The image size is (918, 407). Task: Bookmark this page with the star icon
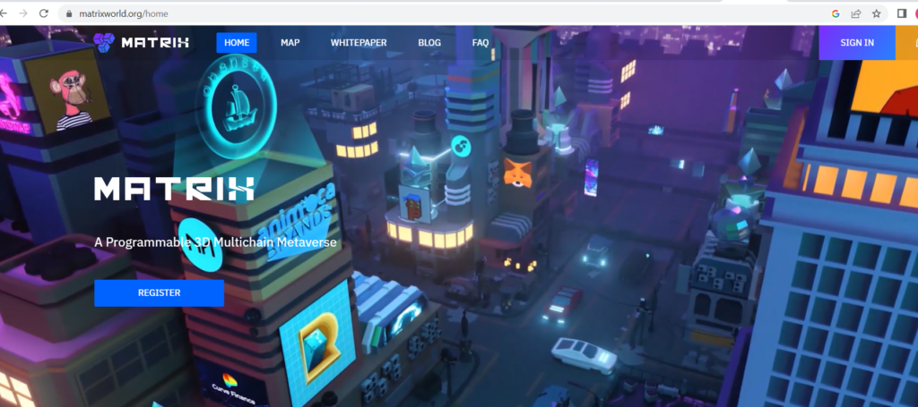(x=876, y=13)
